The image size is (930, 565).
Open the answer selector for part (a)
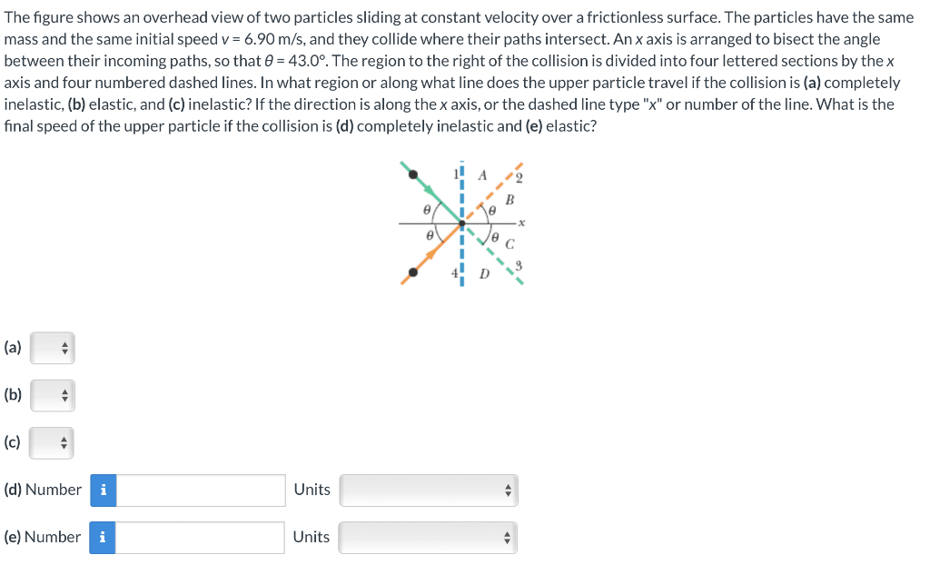[52, 347]
